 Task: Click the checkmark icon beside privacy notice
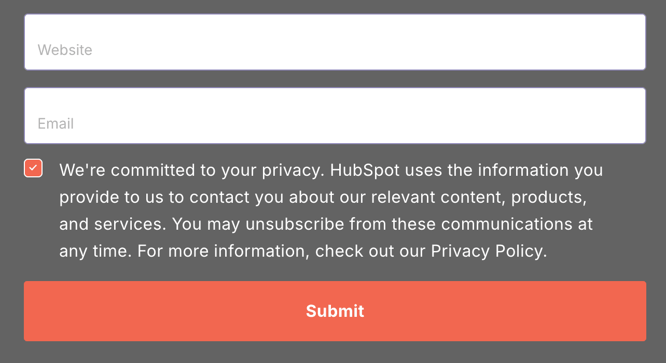(x=33, y=169)
